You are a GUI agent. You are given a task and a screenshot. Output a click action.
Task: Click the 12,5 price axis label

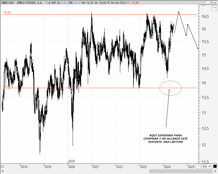(205, 128)
